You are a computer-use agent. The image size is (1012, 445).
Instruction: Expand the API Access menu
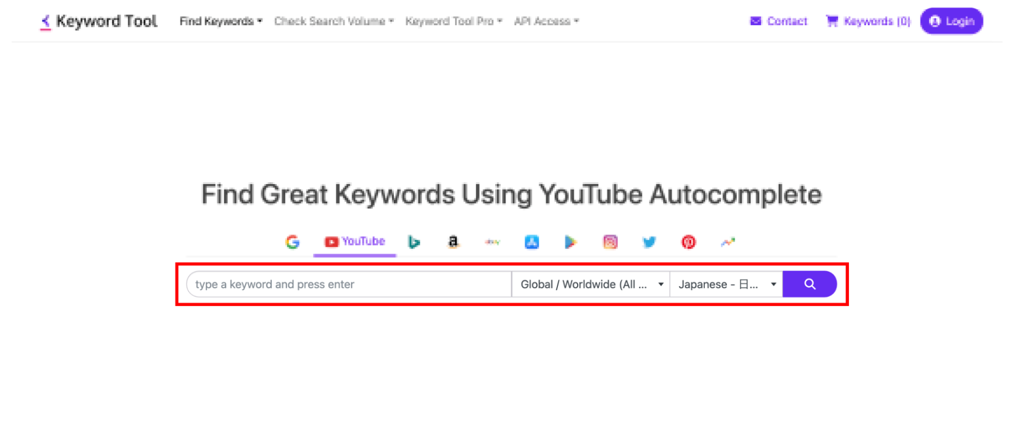546,21
